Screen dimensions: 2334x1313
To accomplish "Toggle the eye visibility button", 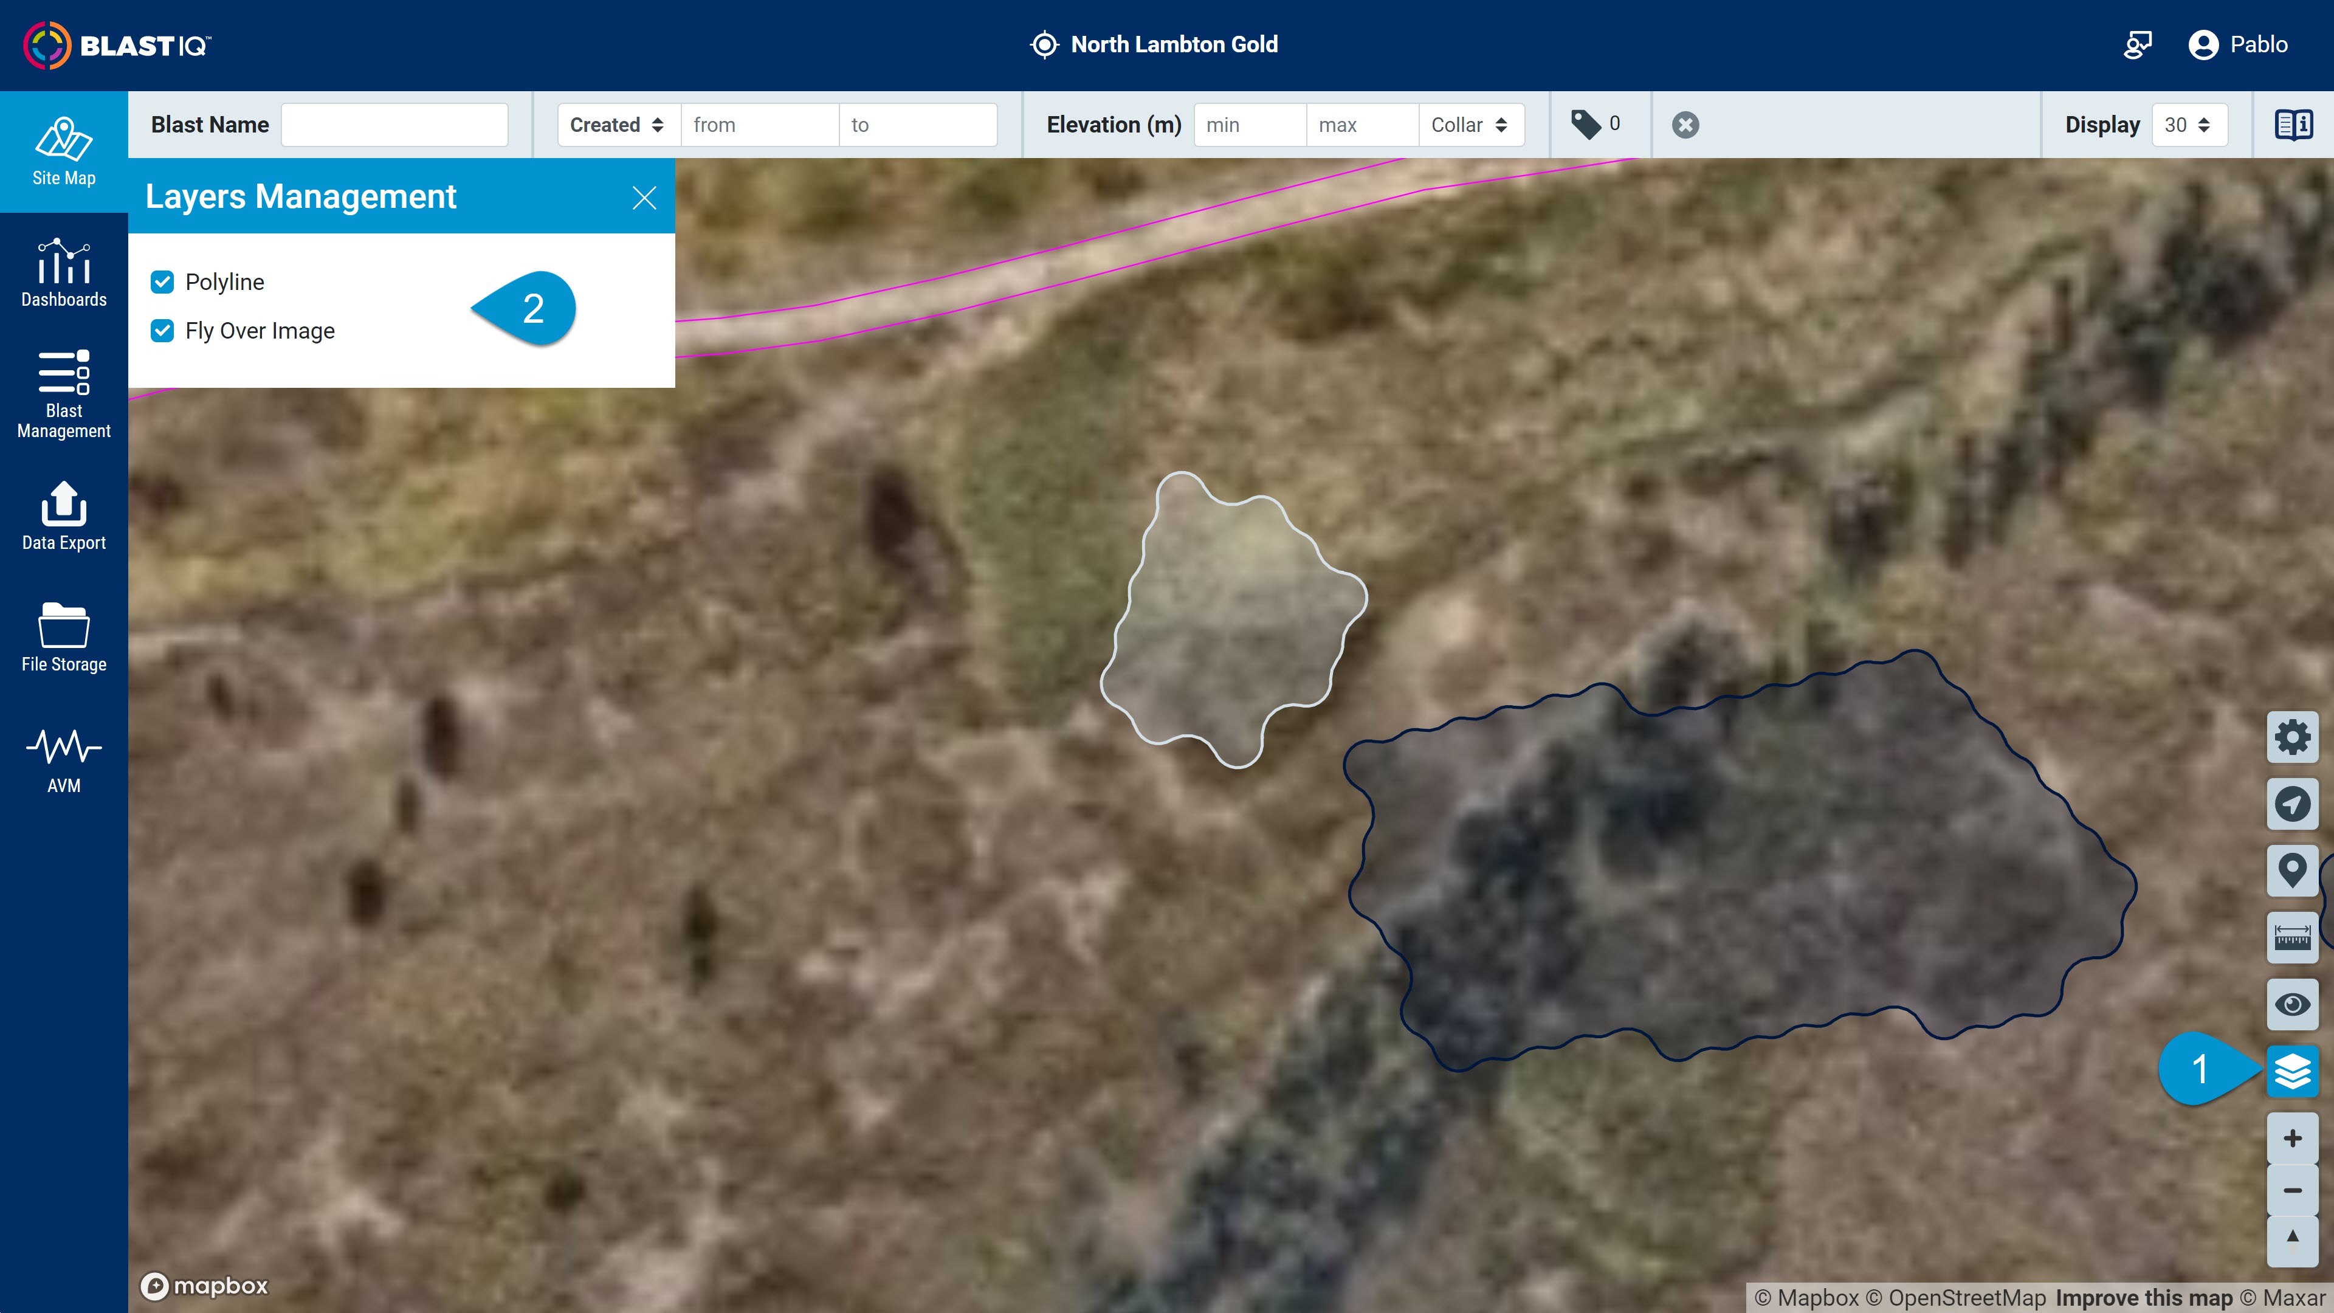I will [x=2292, y=1005].
